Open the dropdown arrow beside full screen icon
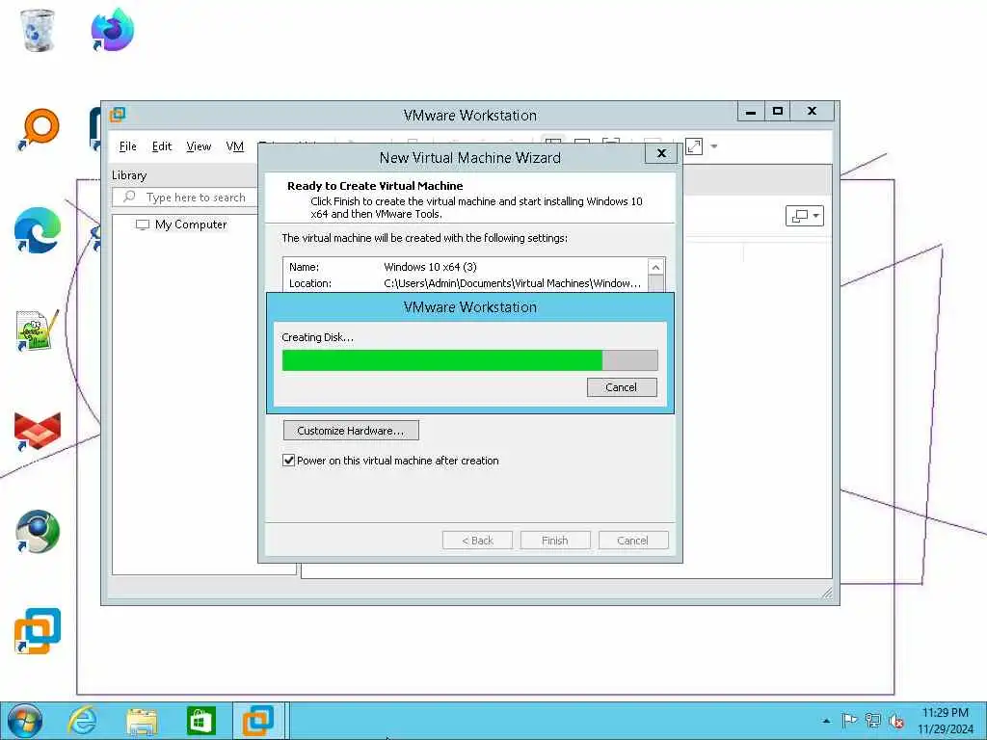Image resolution: width=987 pixels, height=740 pixels. coord(714,146)
